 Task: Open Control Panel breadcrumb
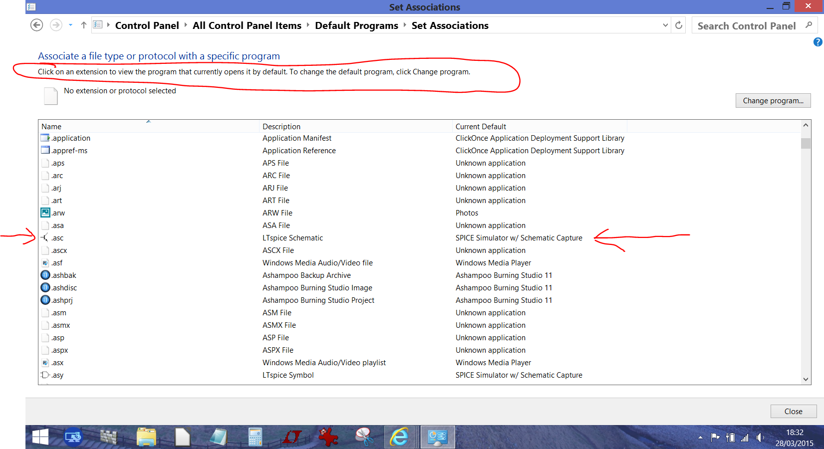tap(147, 25)
